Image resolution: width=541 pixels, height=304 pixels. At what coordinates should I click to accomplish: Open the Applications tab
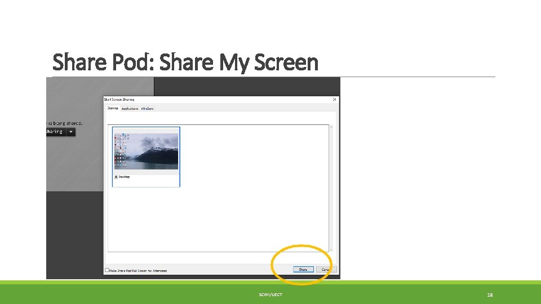click(x=130, y=109)
